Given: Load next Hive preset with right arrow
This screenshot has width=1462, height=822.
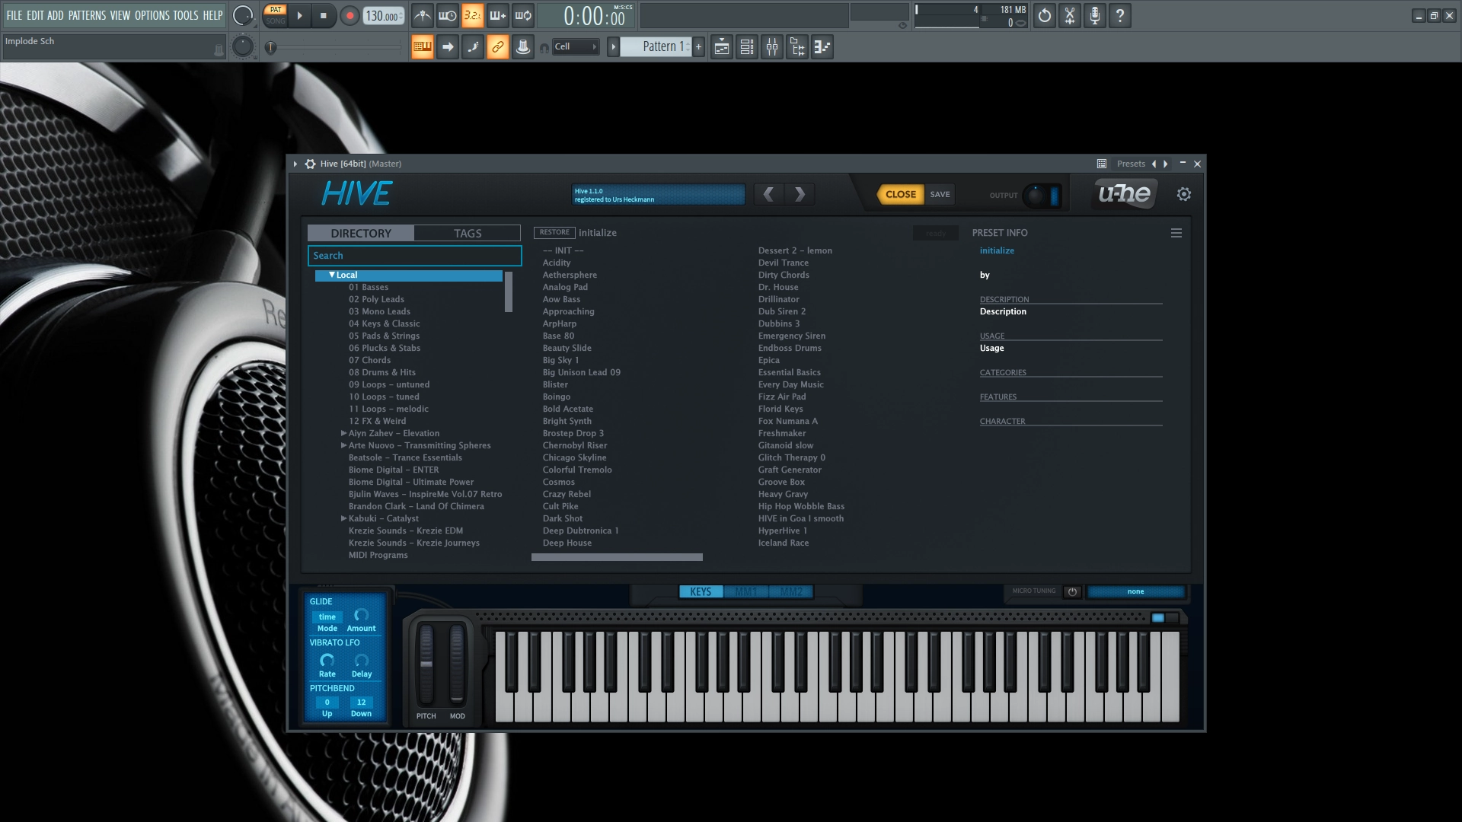Looking at the screenshot, I should coord(800,194).
